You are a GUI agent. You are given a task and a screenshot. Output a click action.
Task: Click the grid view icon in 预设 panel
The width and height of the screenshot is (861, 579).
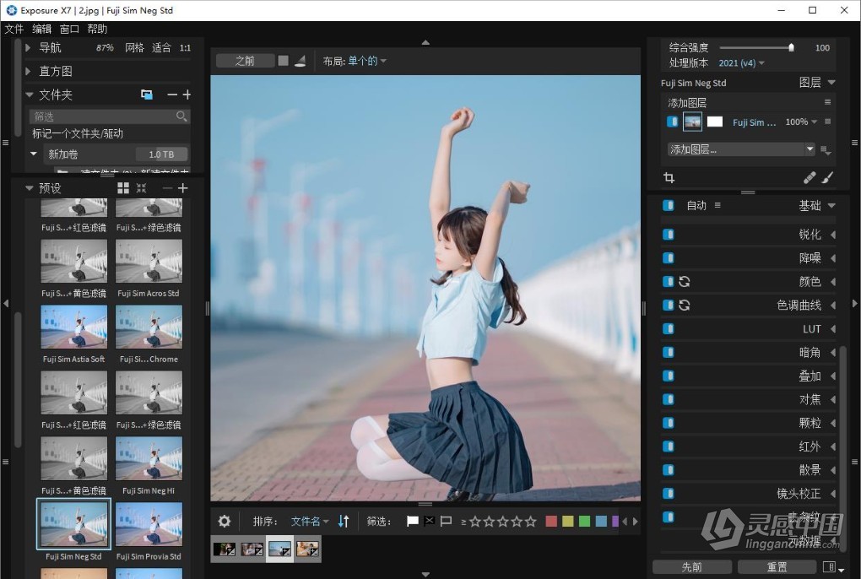point(122,187)
